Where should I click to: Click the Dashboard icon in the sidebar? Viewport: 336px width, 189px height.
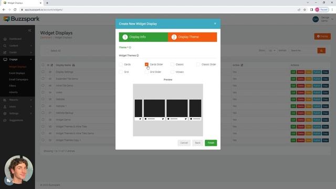tap(5, 39)
